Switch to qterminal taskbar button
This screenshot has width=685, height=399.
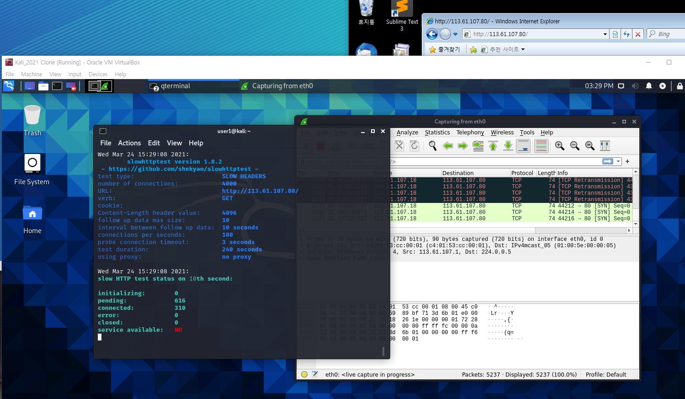tap(193, 86)
